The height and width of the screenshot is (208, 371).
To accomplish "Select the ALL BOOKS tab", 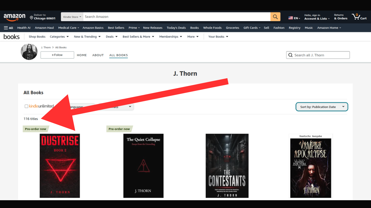I will (119, 55).
